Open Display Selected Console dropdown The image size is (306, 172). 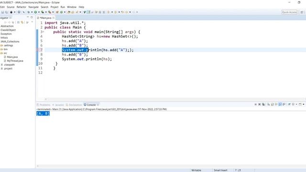(x=296, y=105)
